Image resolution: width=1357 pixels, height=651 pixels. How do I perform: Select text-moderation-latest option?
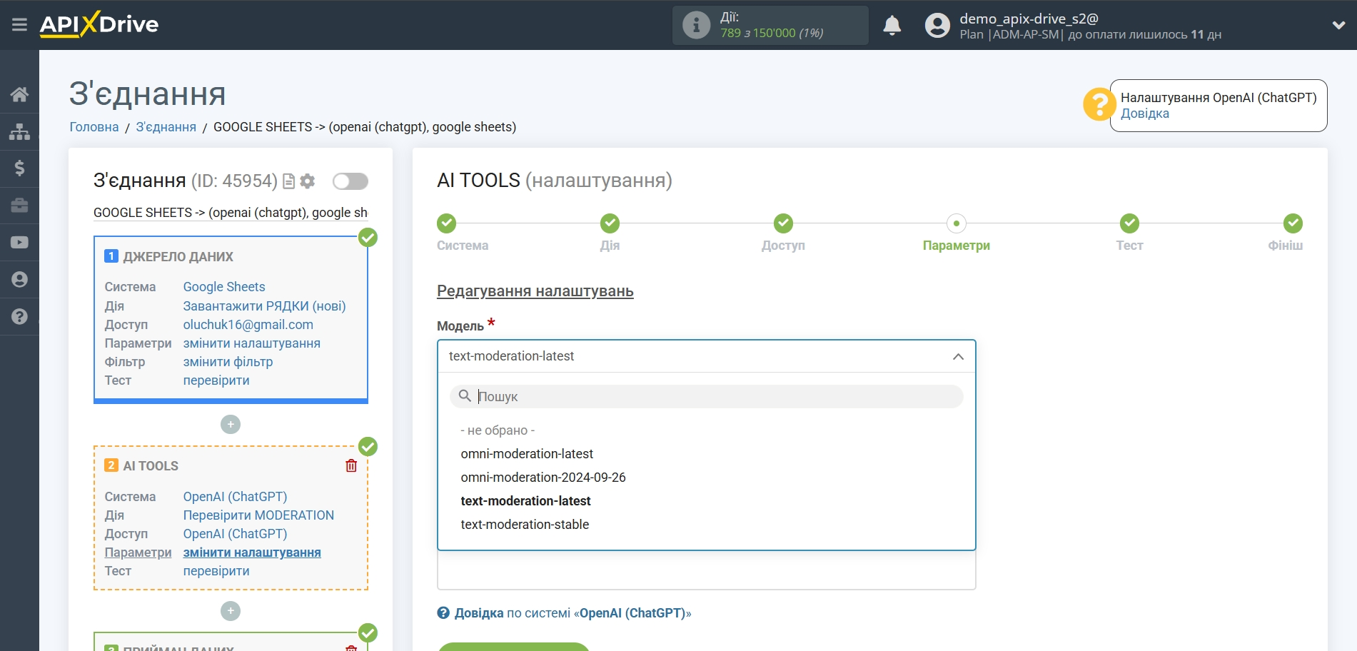pyautogui.click(x=525, y=501)
